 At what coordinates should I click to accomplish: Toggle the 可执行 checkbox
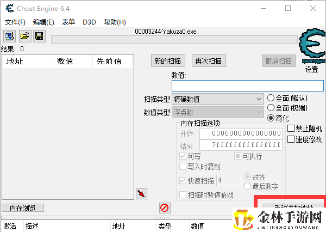237,156
